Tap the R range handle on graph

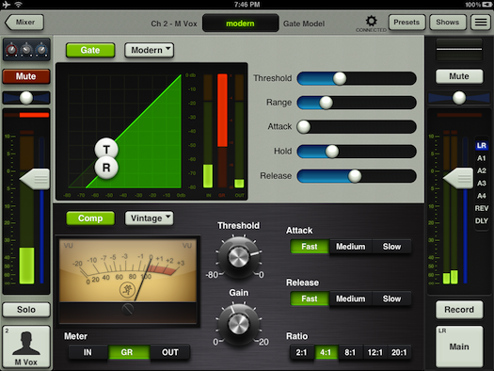[106, 168]
